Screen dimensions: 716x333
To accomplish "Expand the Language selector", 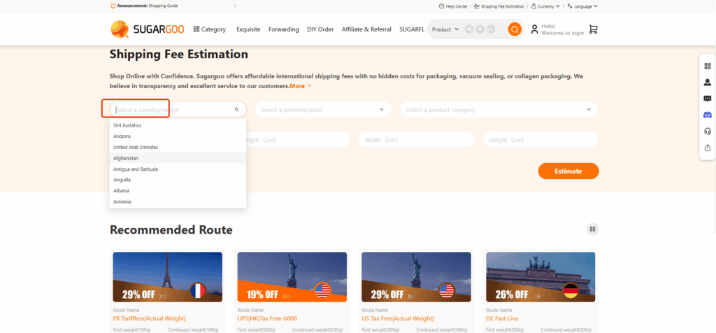I will pyautogui.click(x=582, y=6).
